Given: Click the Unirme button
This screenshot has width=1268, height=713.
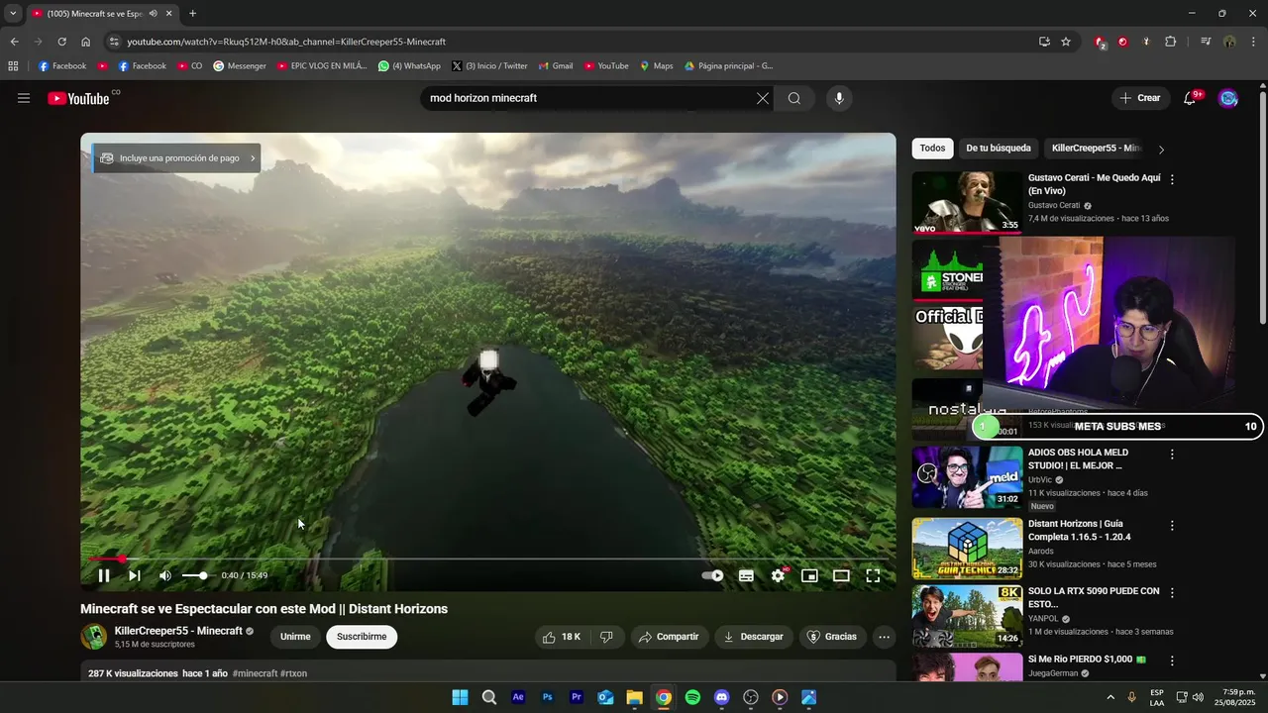Looking at the screenshot, I should 295,637.
